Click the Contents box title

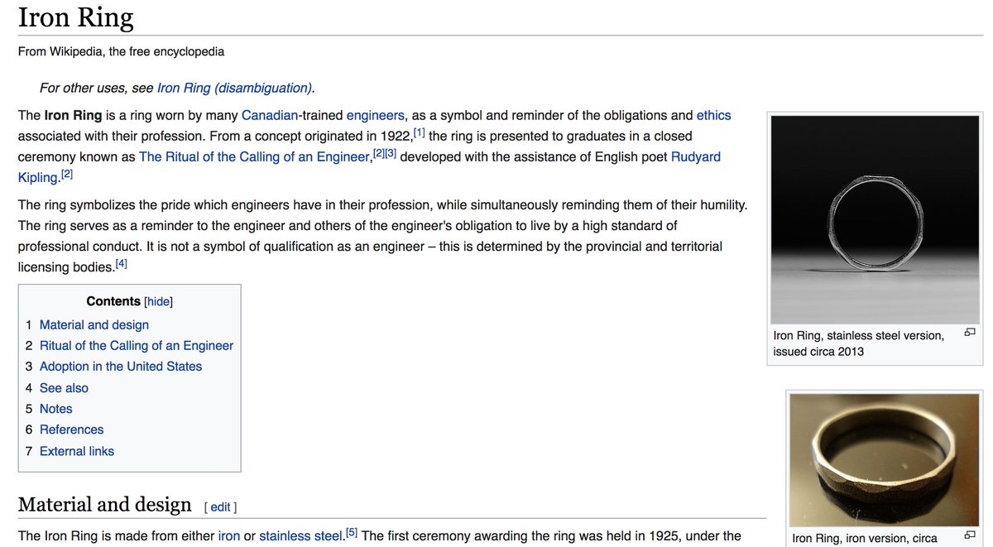(113, 302)
